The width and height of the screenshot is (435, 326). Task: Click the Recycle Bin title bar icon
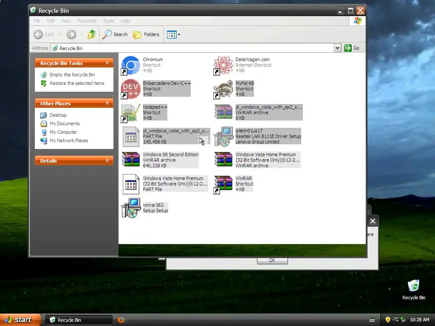click(x=33, y=10)
